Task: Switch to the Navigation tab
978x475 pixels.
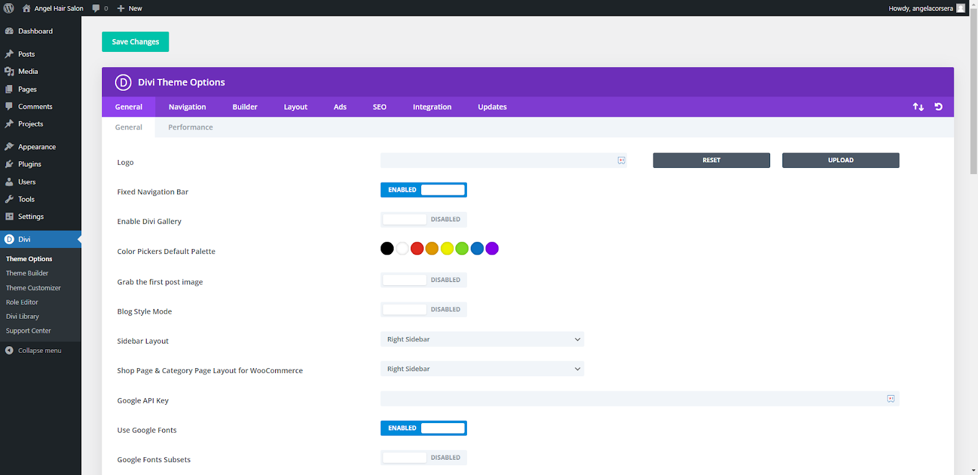Action: pos(187,107)
